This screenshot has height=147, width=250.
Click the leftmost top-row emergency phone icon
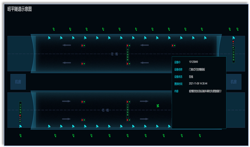54,29
